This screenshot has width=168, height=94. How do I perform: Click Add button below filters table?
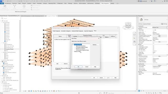coord(57,64)
